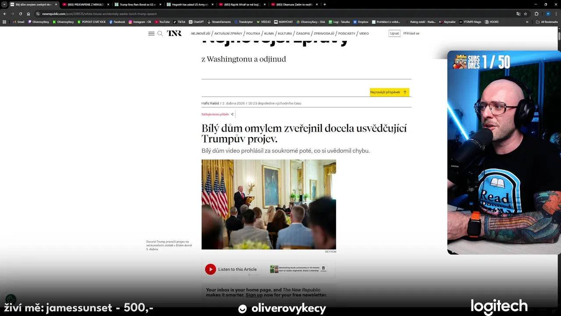This screenshot has width=561, height=316.
Task: Close the Bílý dům omylem zveřejnil tab
Action: click(x=56, y=4)
